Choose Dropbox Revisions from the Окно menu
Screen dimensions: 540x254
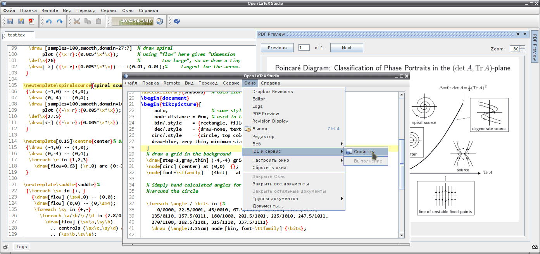[293, 92]
